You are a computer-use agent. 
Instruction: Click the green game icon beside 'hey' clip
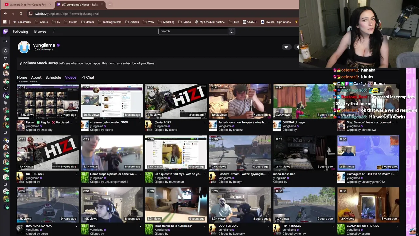pos(85,229)
